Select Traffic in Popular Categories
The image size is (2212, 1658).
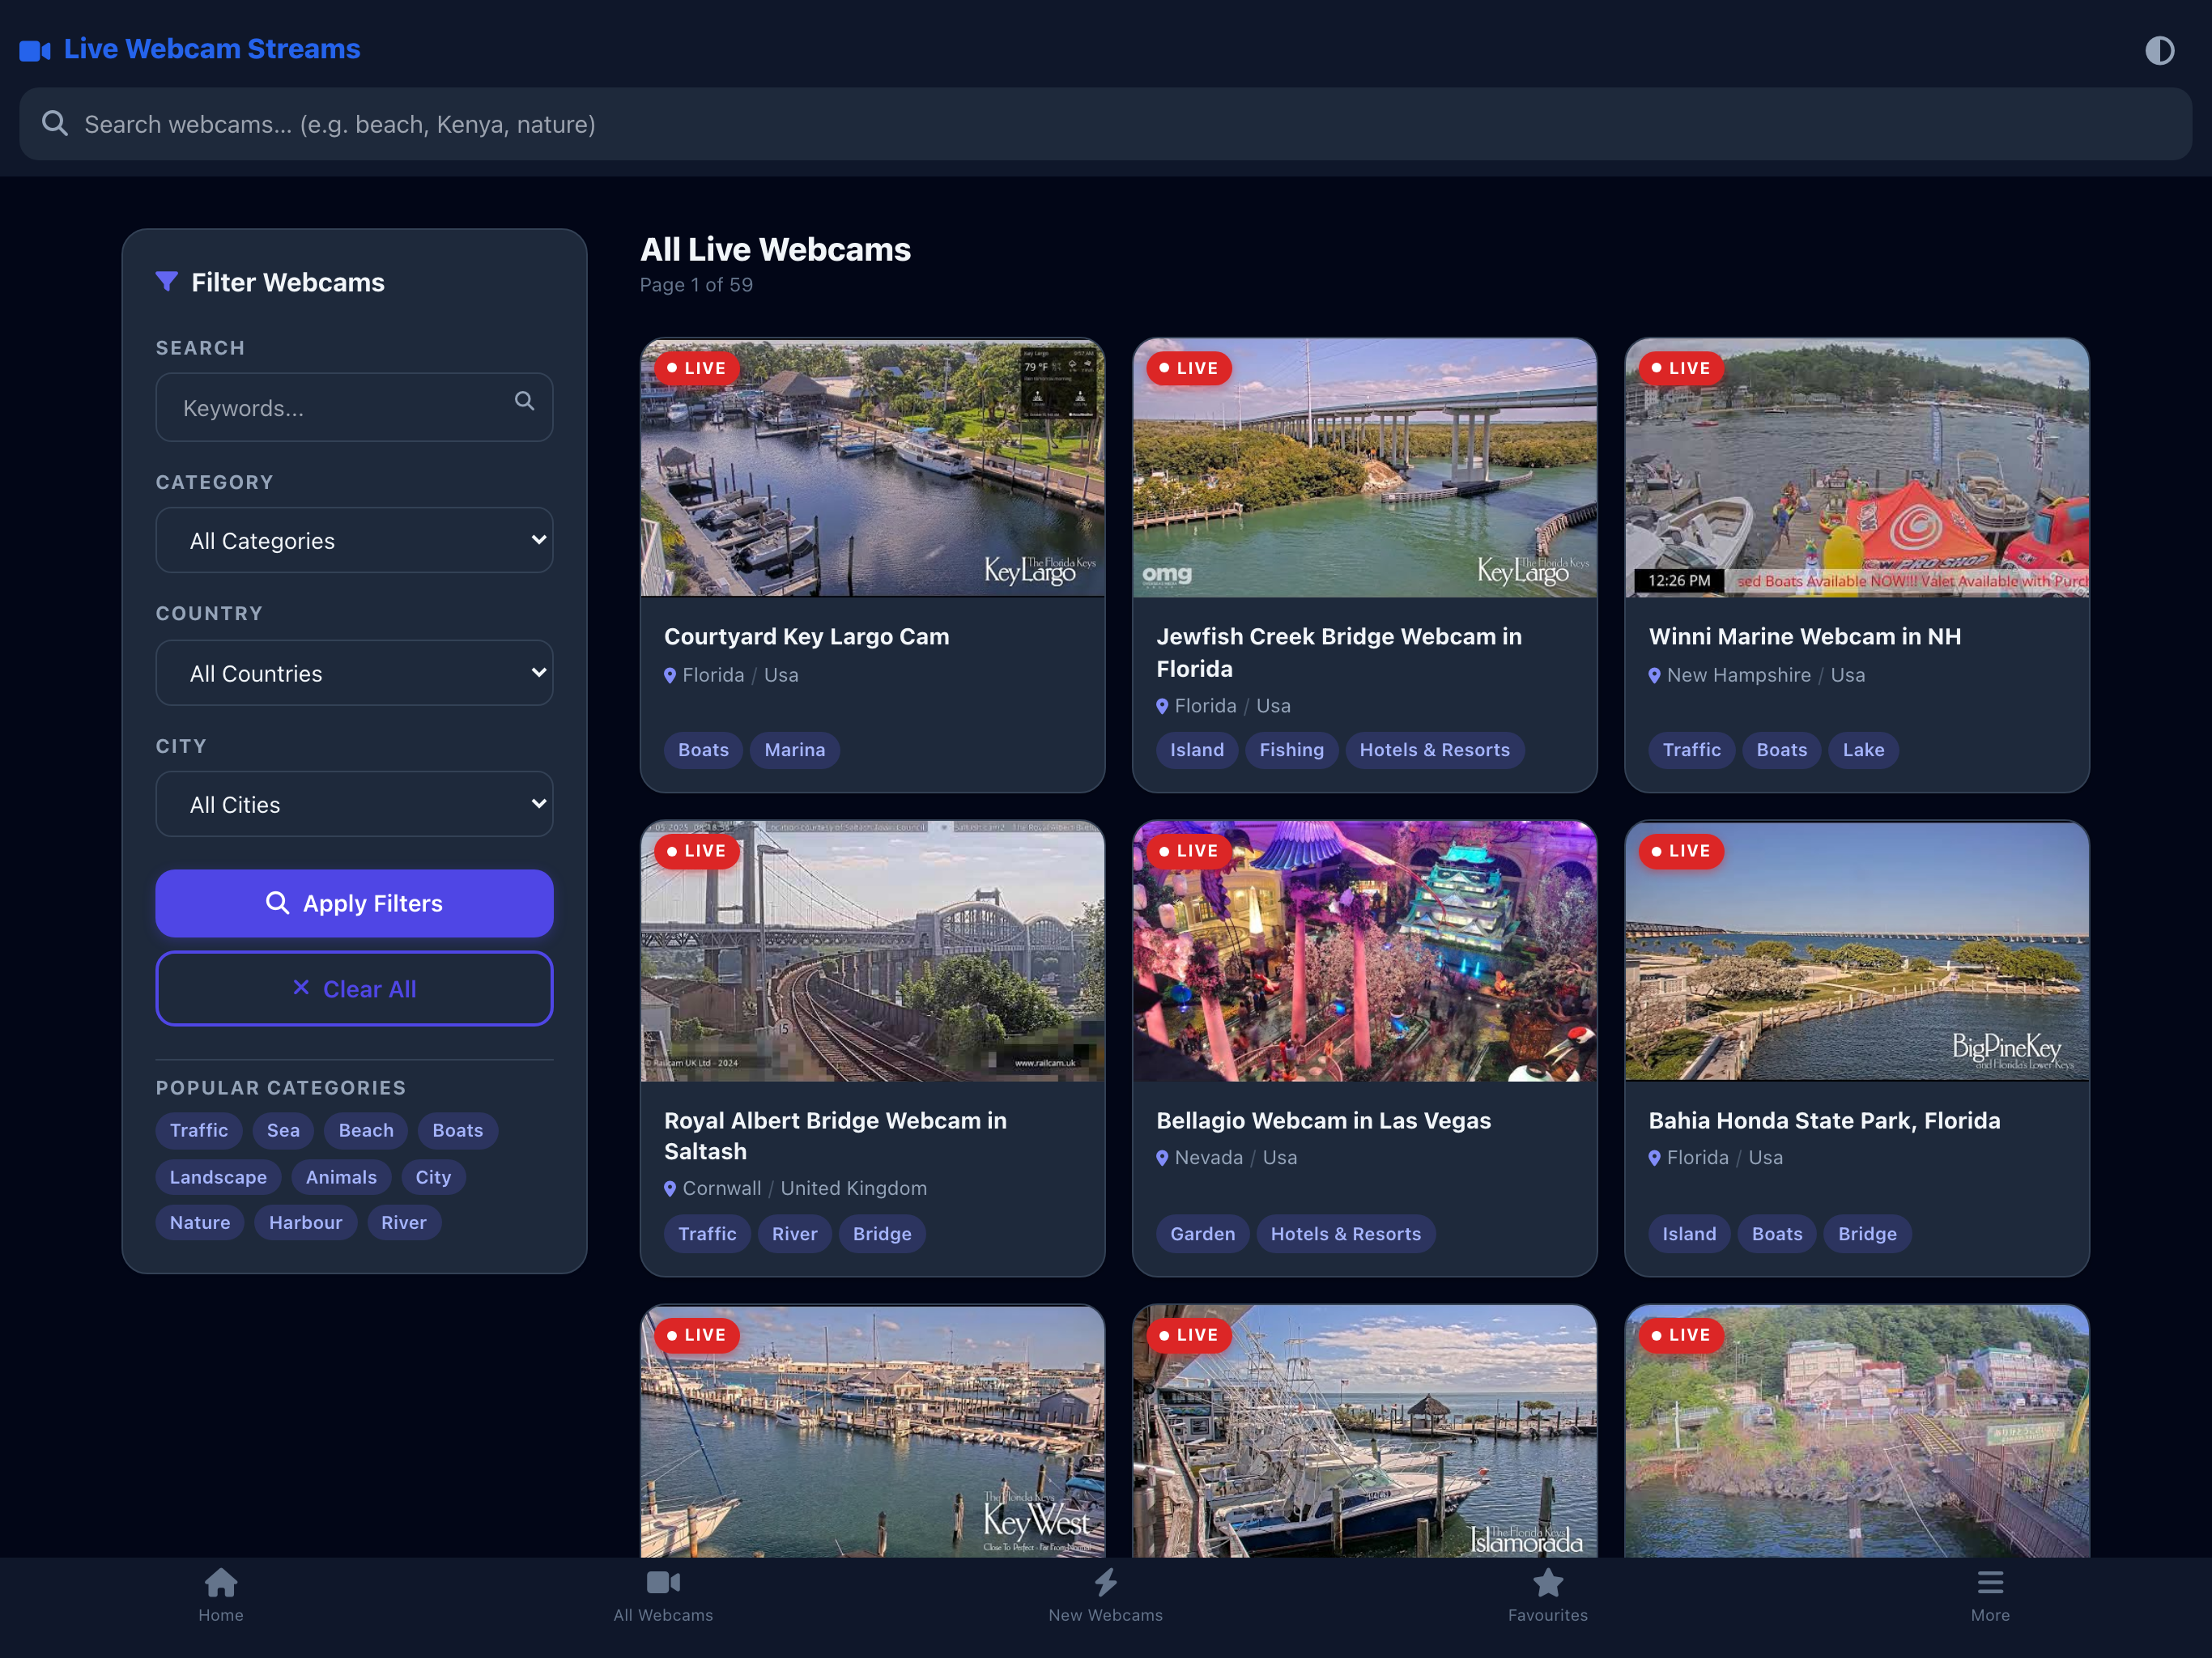pyautogui.click(x=199, y=1130)
